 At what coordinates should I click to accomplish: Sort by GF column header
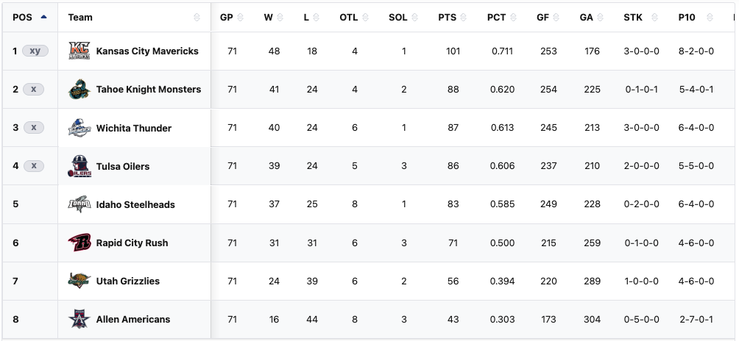[542, 17]
